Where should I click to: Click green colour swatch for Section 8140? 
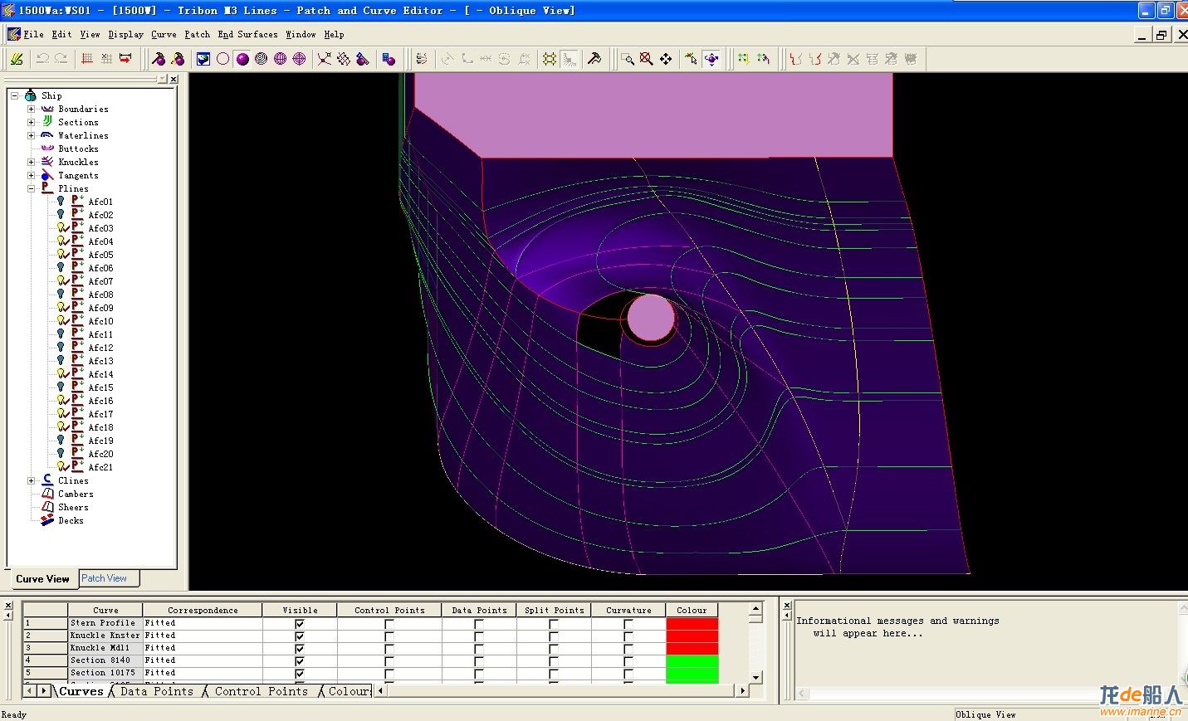692,660
